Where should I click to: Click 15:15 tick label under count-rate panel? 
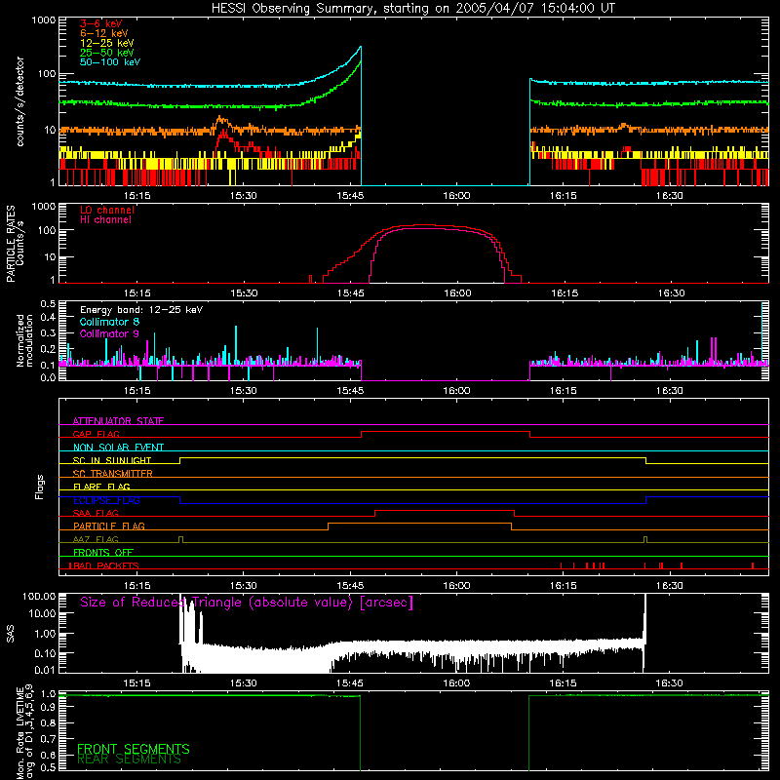[137, 196]
